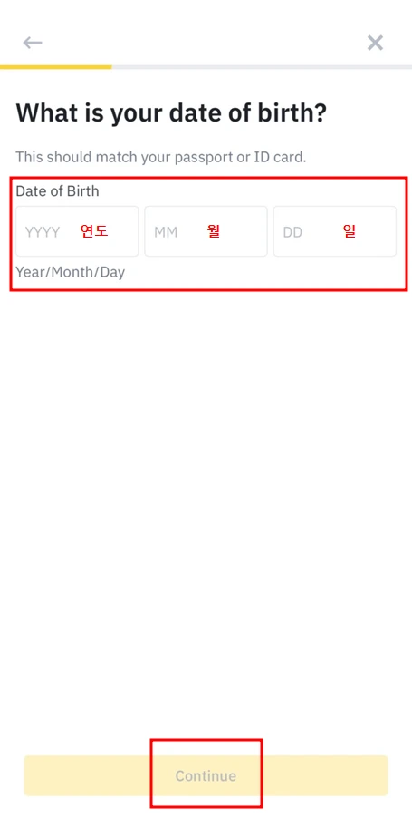
Task: Focus the DD day input field
Action: [335, 231]
